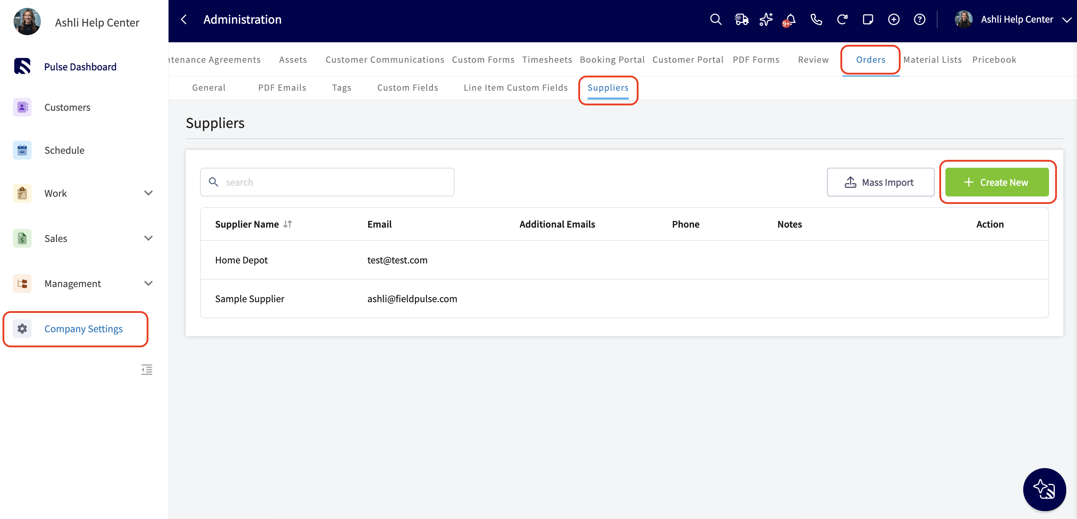Click the test@test.com email cell
This screenshot has width=1077, height=519.
[x=397, y=260]
